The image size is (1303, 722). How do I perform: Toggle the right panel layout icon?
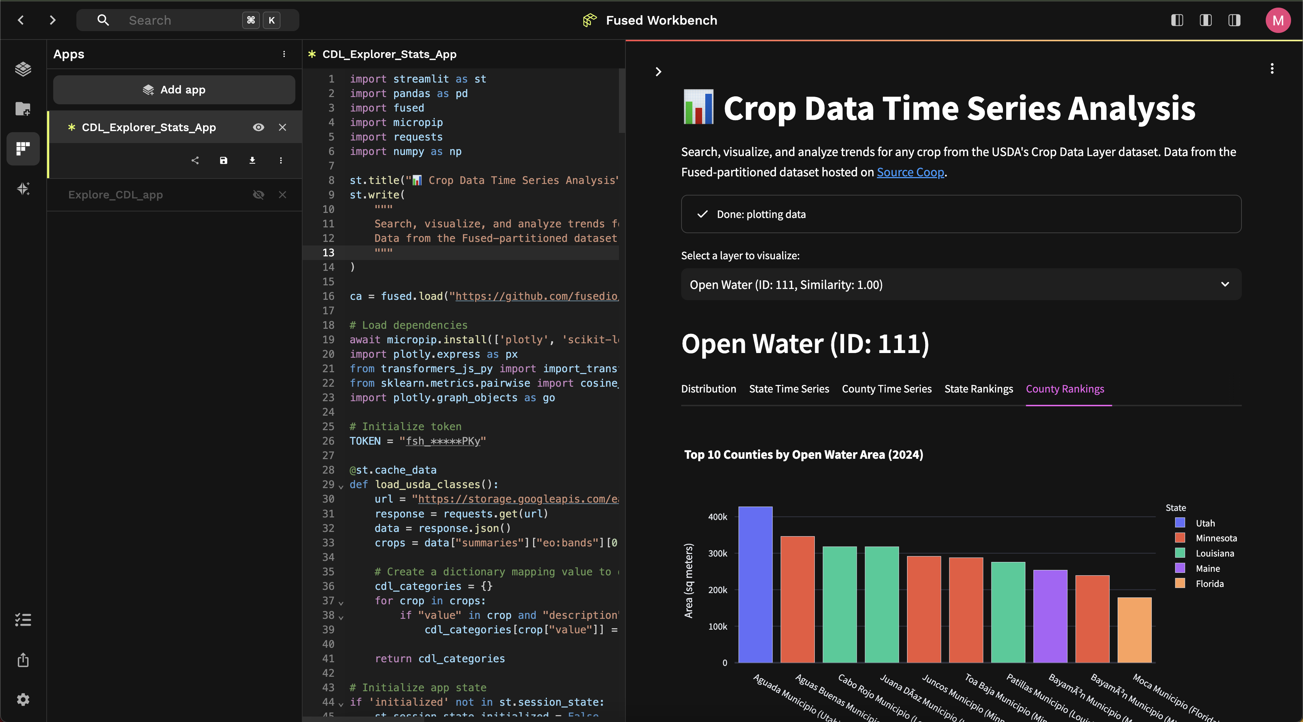click(x=1234, y=20)
